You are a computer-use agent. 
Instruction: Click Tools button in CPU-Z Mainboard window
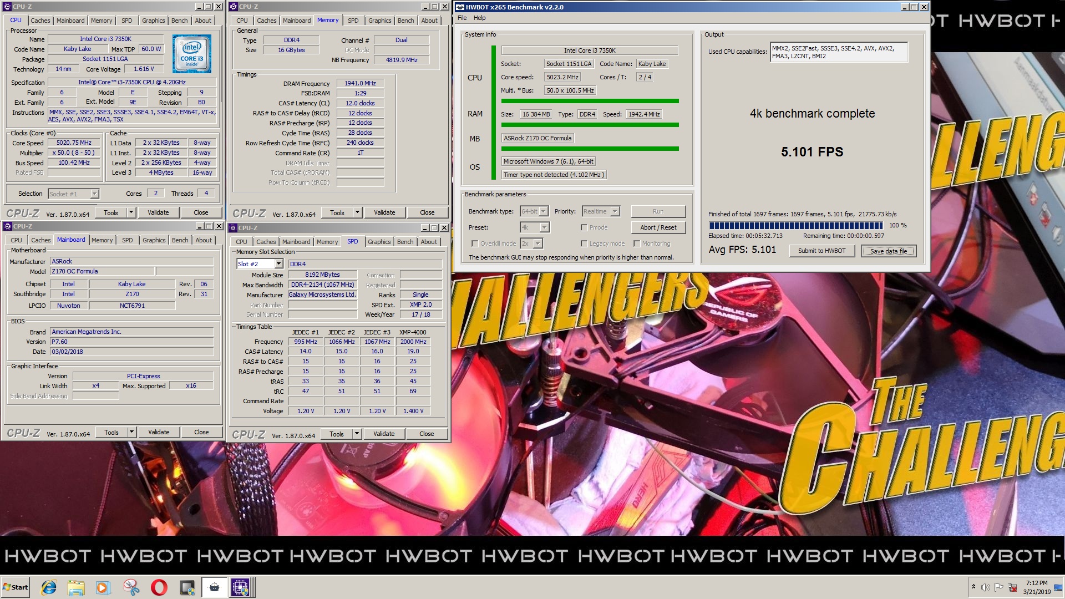(x=111, y=432)
